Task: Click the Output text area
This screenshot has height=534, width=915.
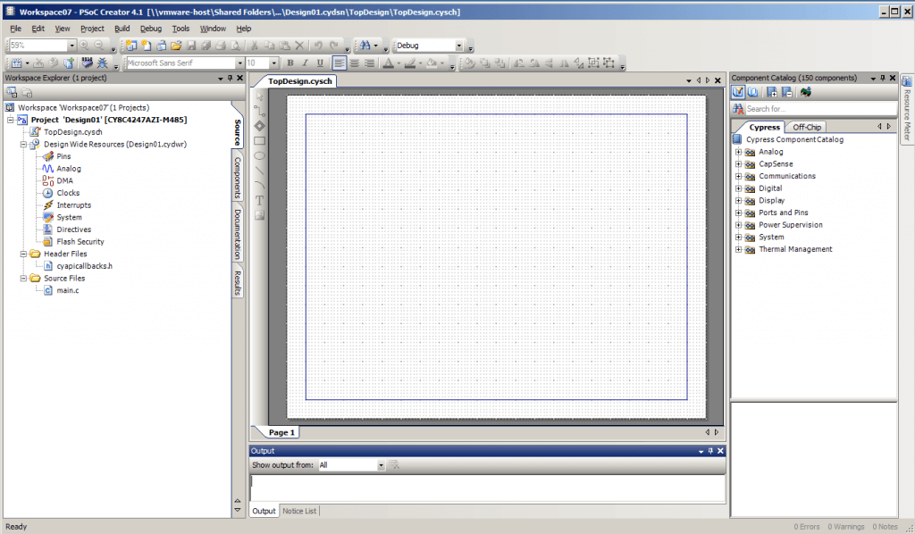Action: point(488,488)
